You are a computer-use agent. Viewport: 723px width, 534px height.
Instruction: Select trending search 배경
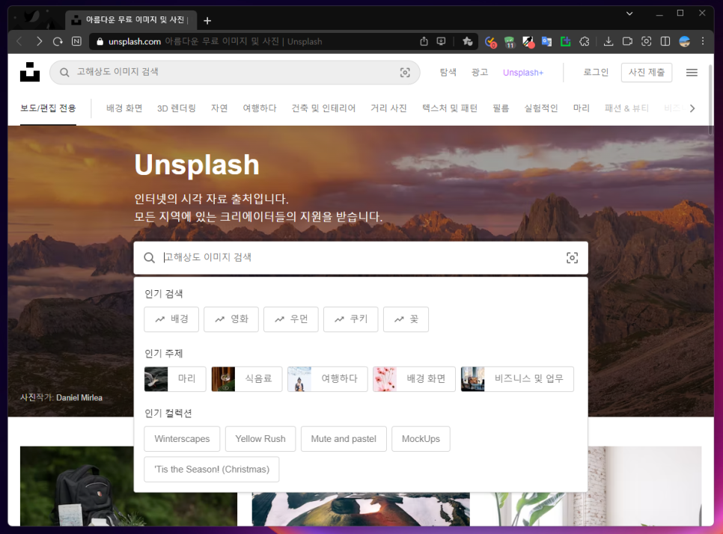coord(171,319)
